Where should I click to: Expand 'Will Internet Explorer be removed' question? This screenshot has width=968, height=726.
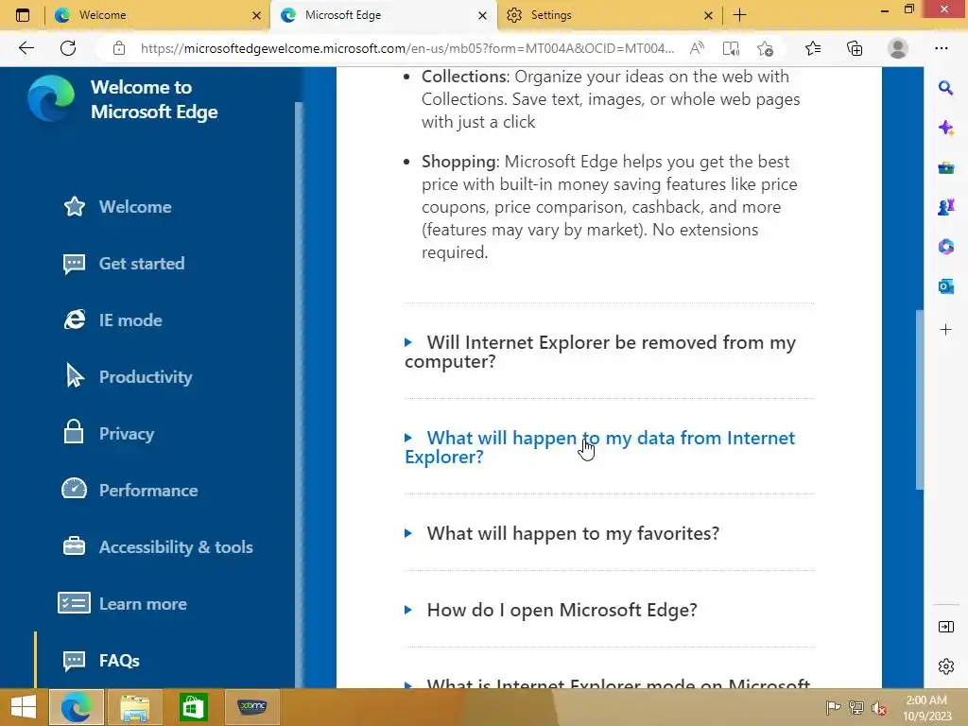(x=600, y=352)
